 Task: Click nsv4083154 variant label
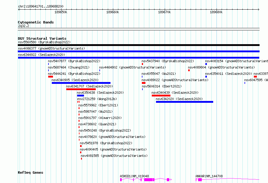pyautogui.click(x=237, y=61)
